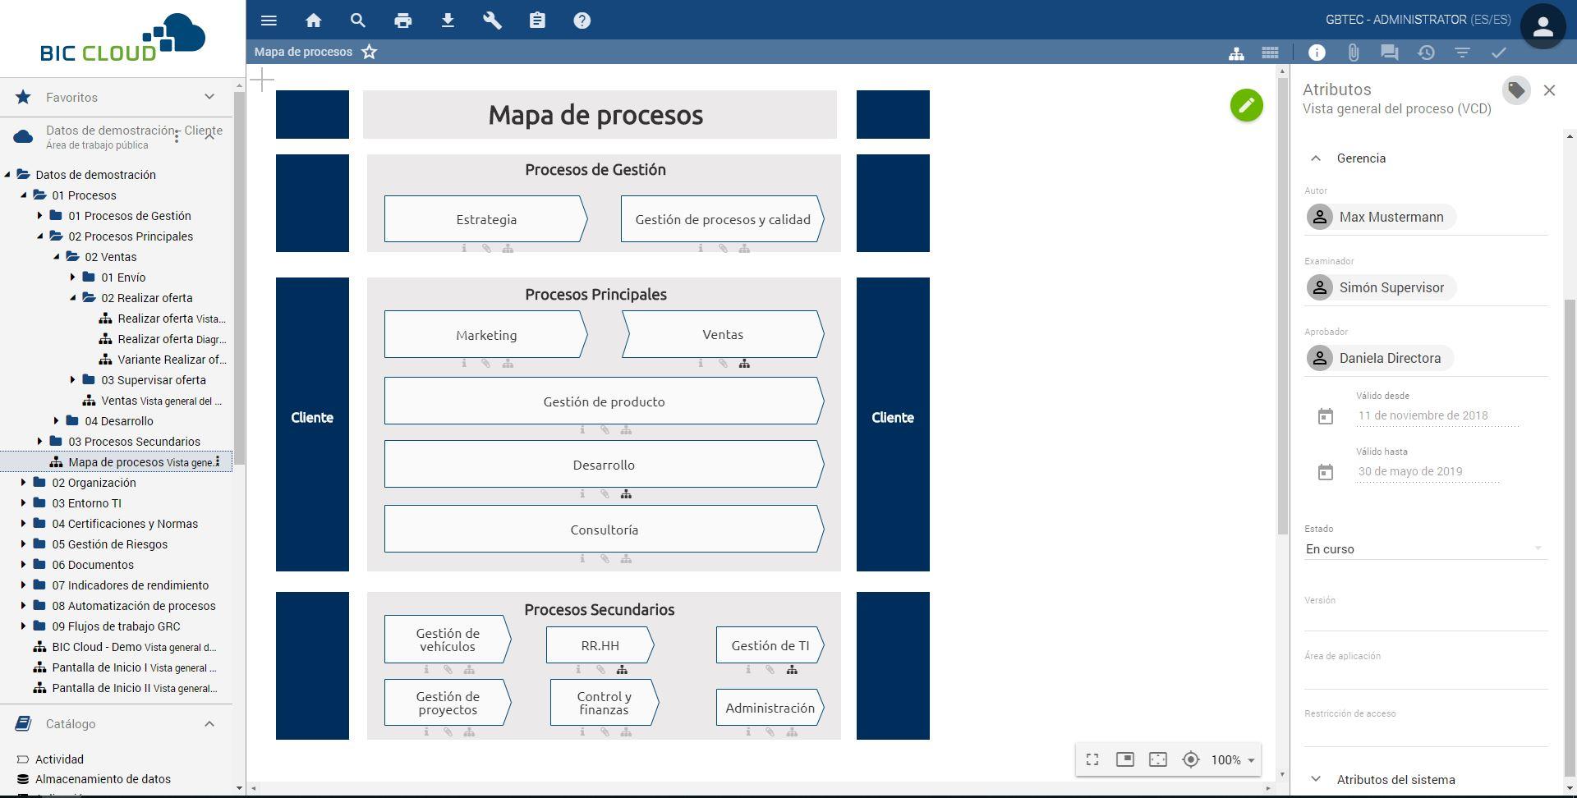
Task: Open the tag icon in Atributos panel
Action: (x=1516, y=90)
